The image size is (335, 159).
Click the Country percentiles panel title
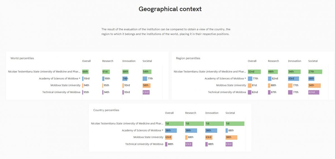pos(106,110)
